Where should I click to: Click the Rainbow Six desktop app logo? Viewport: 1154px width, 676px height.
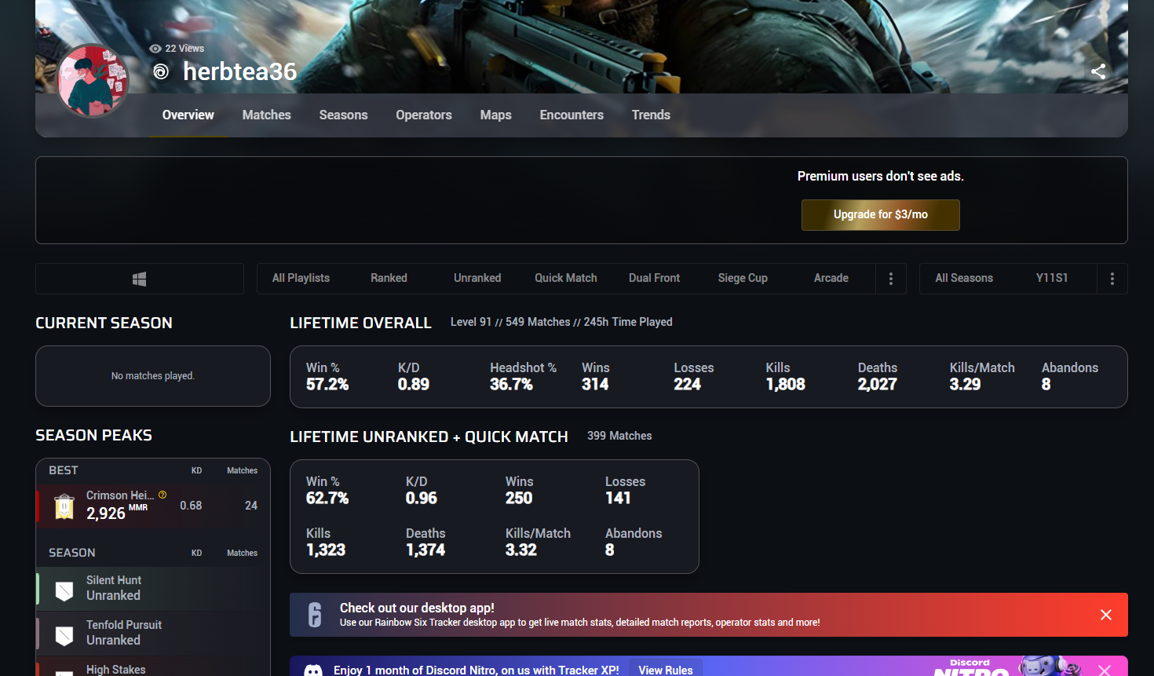click(x=315, y=615)
